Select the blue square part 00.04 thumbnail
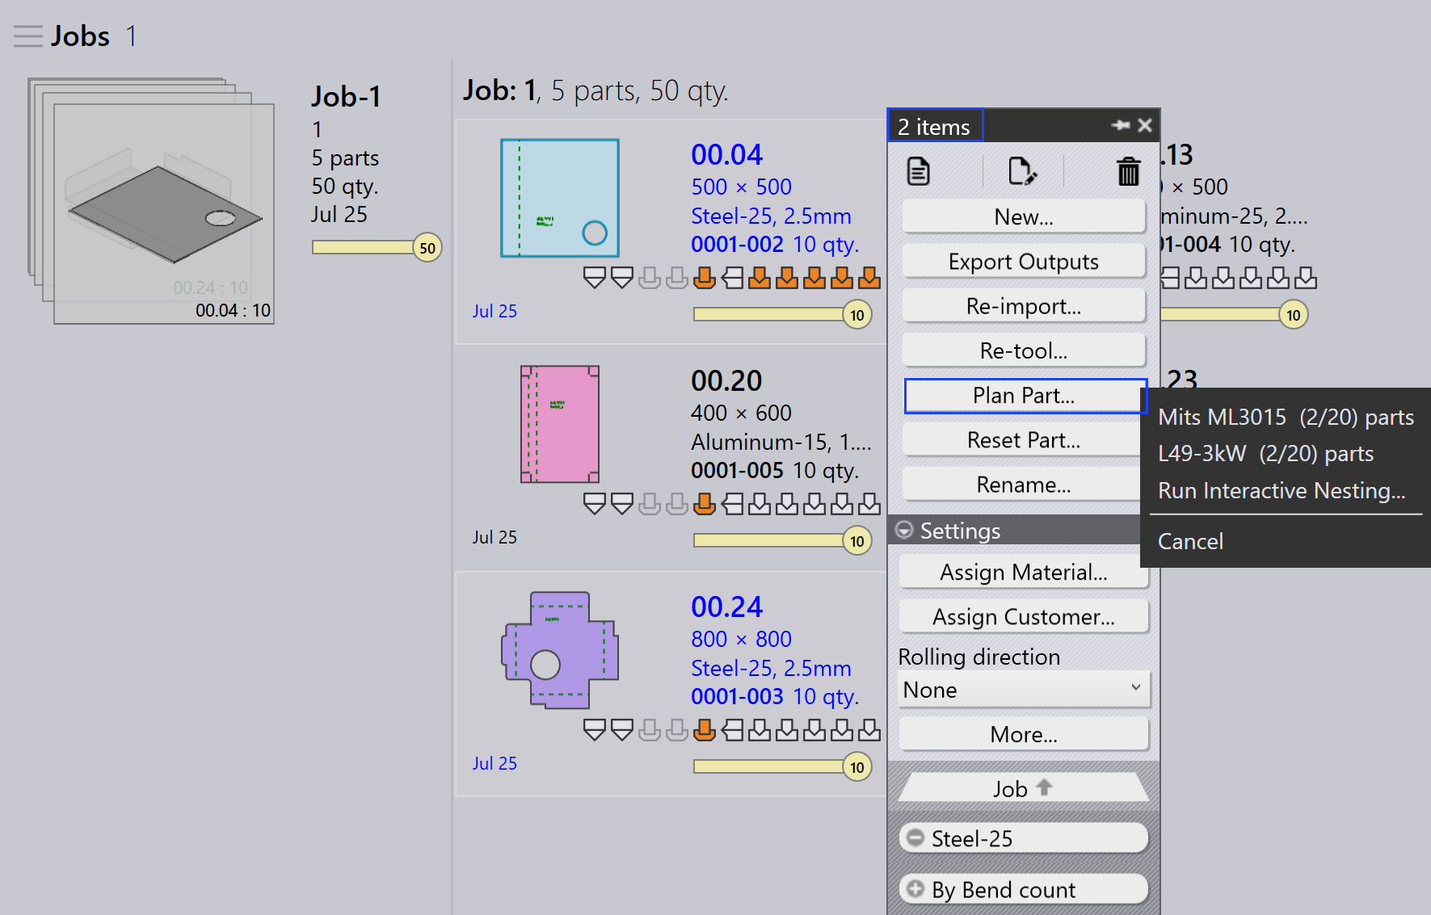Screen dimensions: 1431x915 click(560, 198)
